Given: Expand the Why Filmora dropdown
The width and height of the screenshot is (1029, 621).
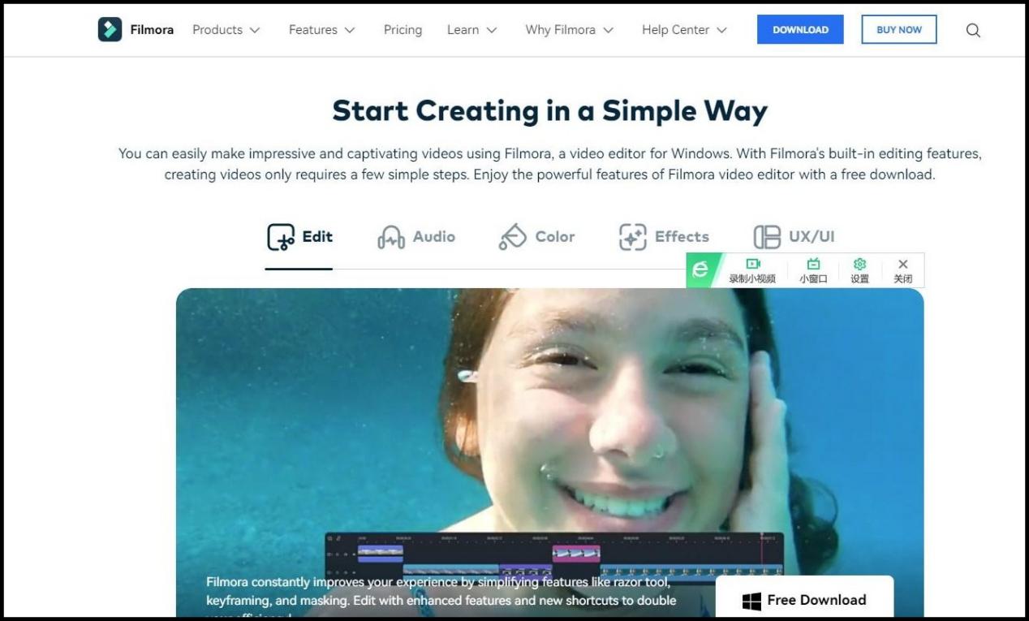Looking at the screenshot, I should click(x=570, y=30).
